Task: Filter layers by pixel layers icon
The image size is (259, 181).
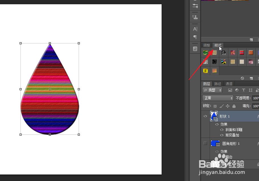Action: coord(230,90)
